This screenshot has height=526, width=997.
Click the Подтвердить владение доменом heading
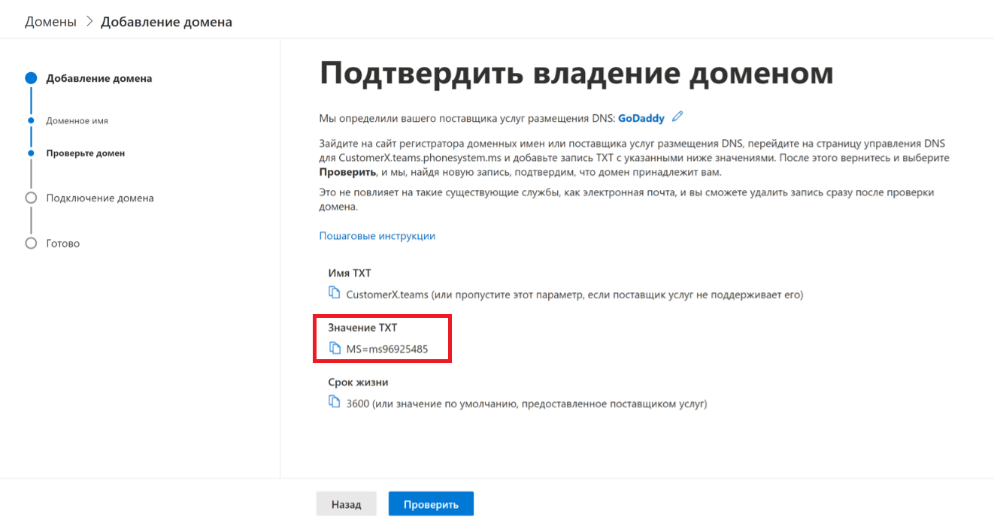tap(576, 74)
